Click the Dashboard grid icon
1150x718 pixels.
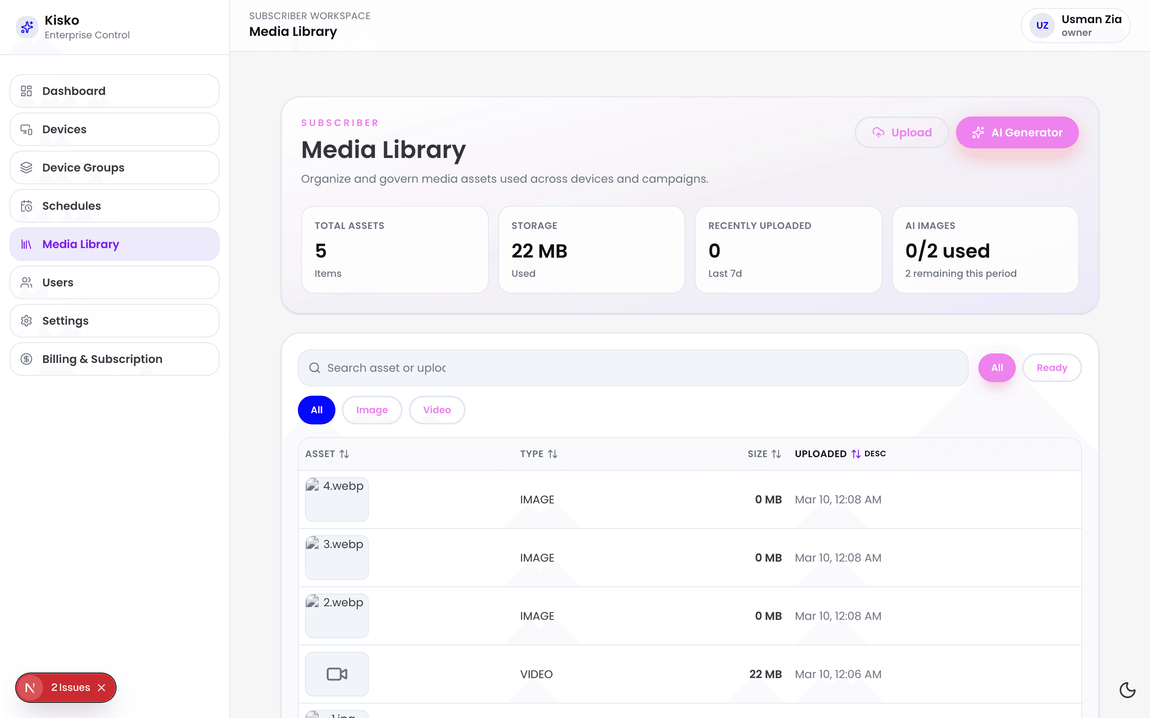[26, 91]
